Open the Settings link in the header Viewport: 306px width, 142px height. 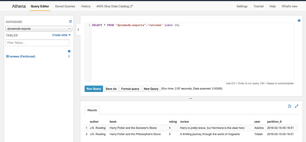point(242,6)
